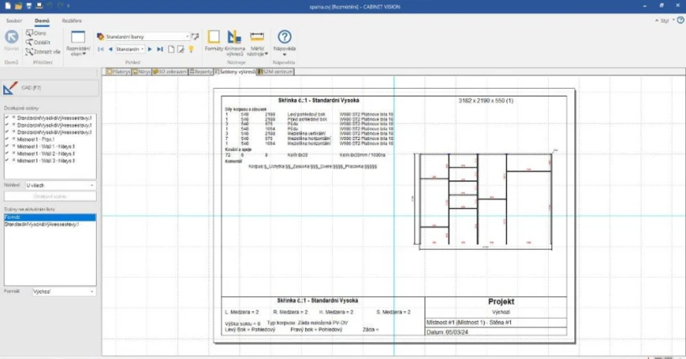Image resolution: width=686 pixels, height=359 pixels.
Task: Open the Soubor menu tab
Action: pos(14,20)
